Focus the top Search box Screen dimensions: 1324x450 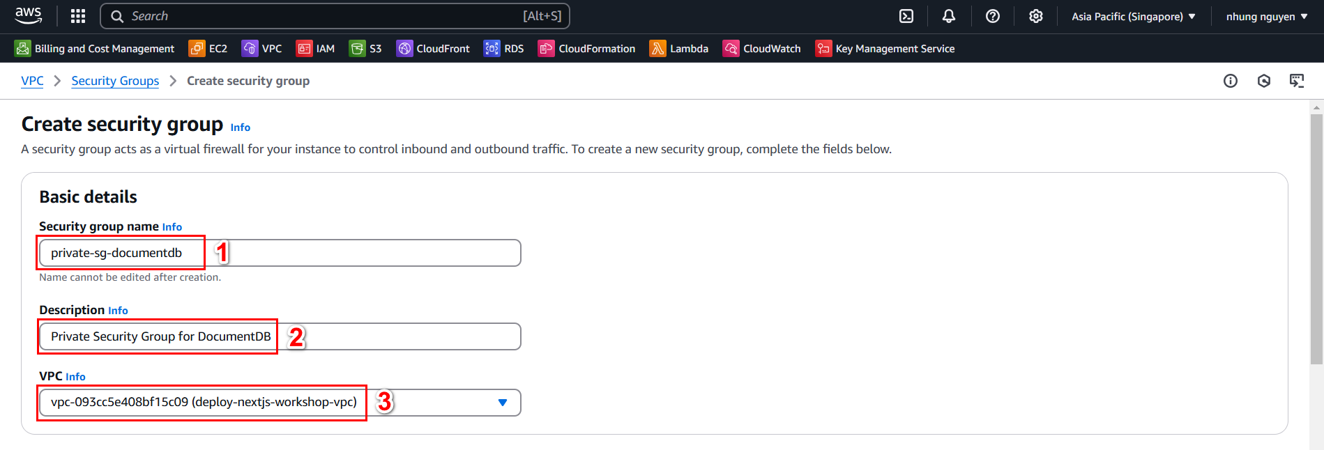(335, 16)
